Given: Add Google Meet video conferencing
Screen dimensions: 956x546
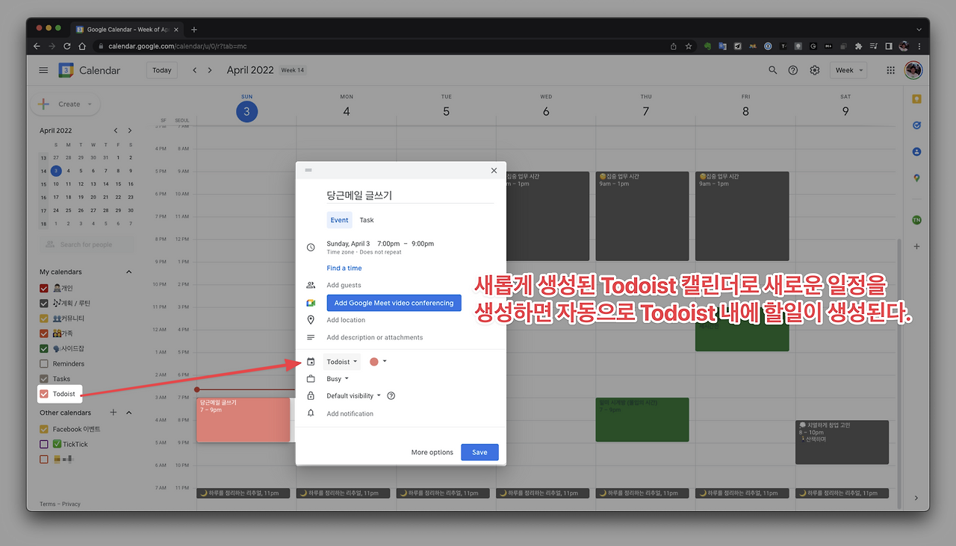Looking at the screenshot, I should [394, 303].
